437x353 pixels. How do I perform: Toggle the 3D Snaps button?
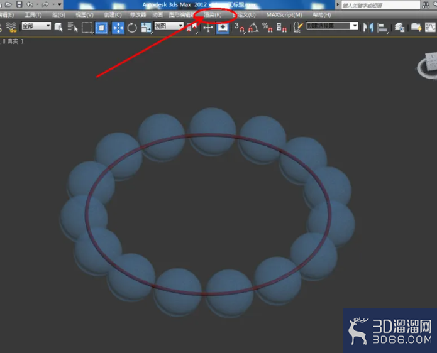click(x=240, y=28)
